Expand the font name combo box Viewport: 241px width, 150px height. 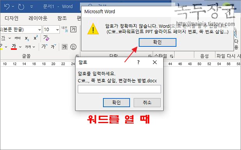pos(40,30)
